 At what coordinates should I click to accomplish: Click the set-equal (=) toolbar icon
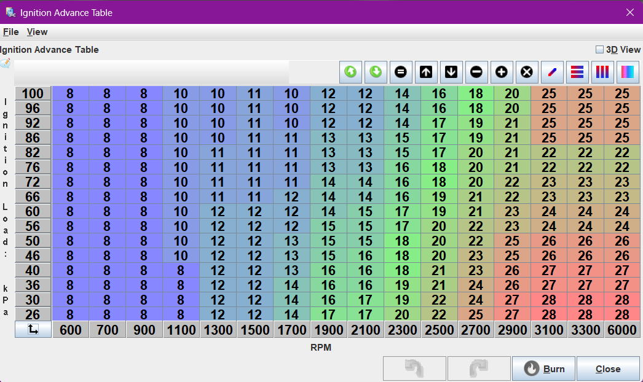tap(401, 72)
